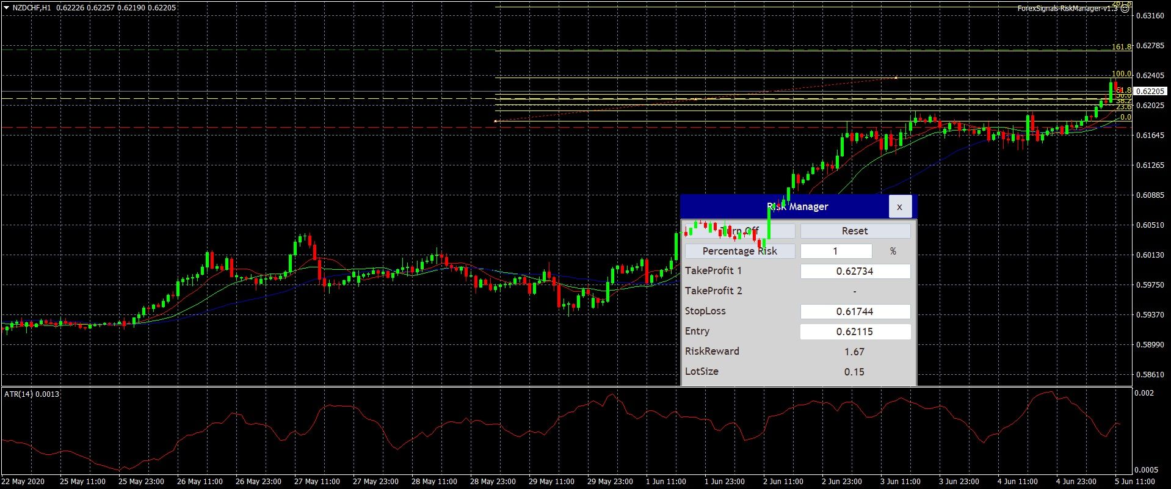Click the RiskReward value 1.67
This screenshot has height=489, width=1171.
854,352
